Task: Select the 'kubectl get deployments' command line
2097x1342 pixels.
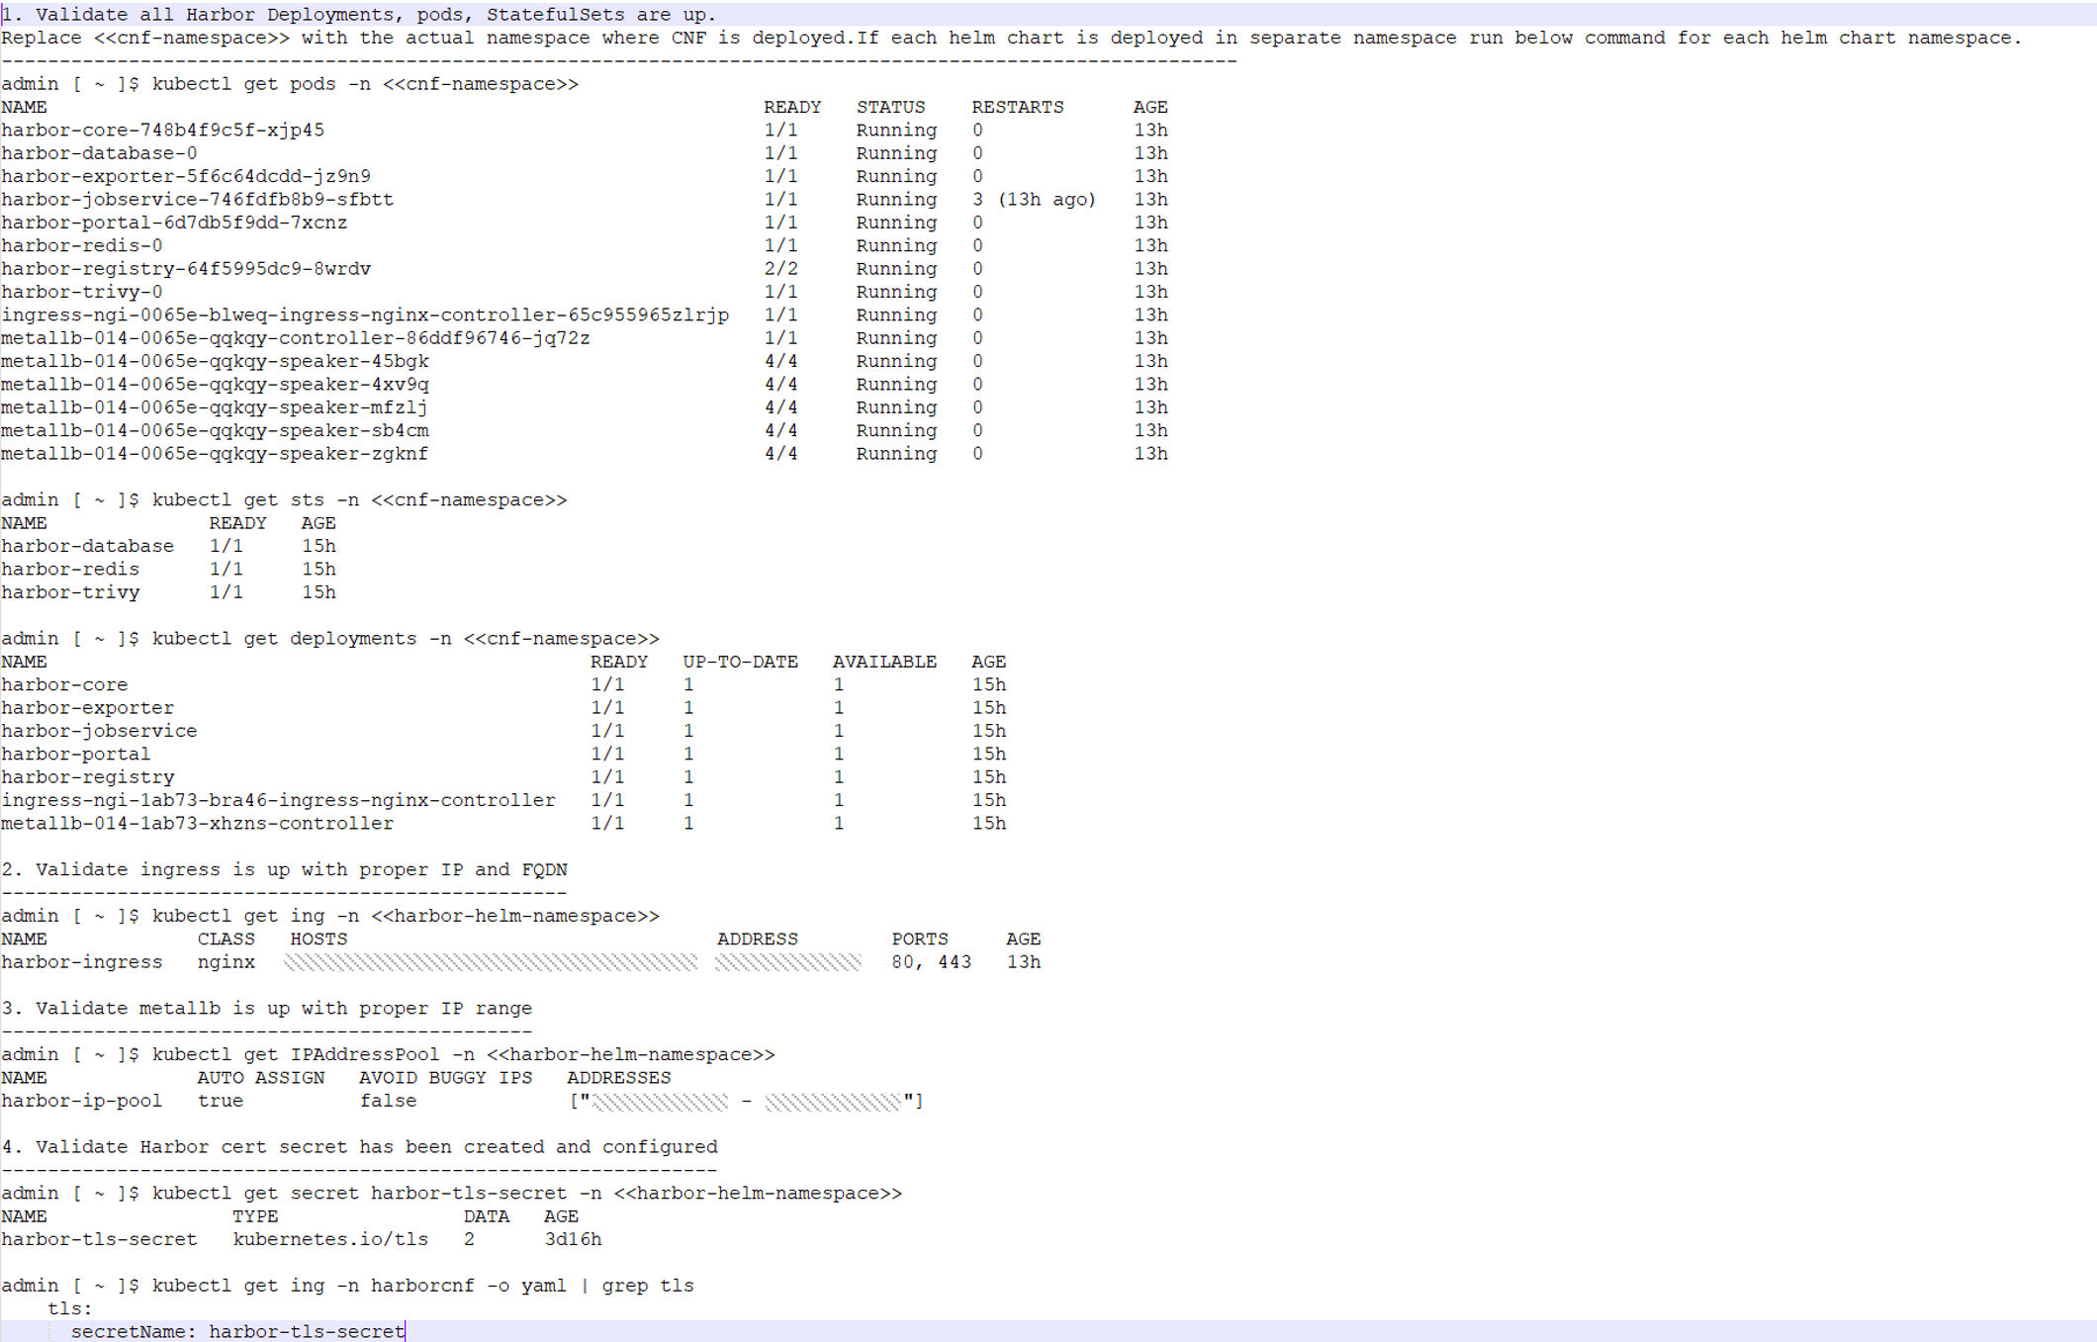Action: (x=406, y=639)
